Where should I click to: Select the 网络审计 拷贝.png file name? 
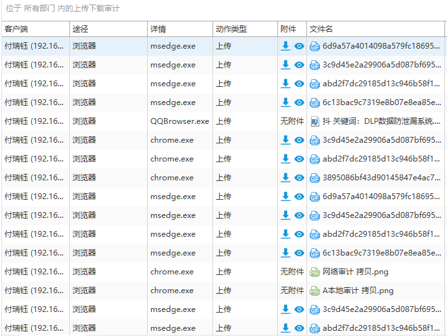(356, 272)
